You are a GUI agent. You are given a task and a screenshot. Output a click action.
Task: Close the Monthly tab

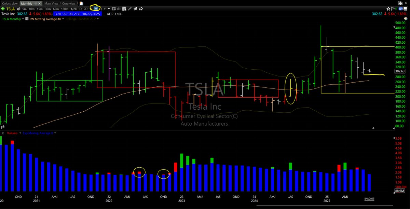40,3
